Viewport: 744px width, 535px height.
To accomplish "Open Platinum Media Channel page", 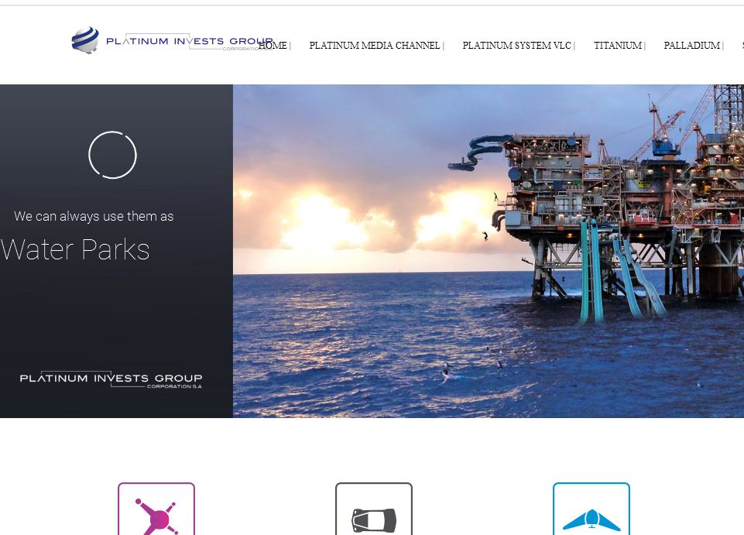I will tap(375, 46).
